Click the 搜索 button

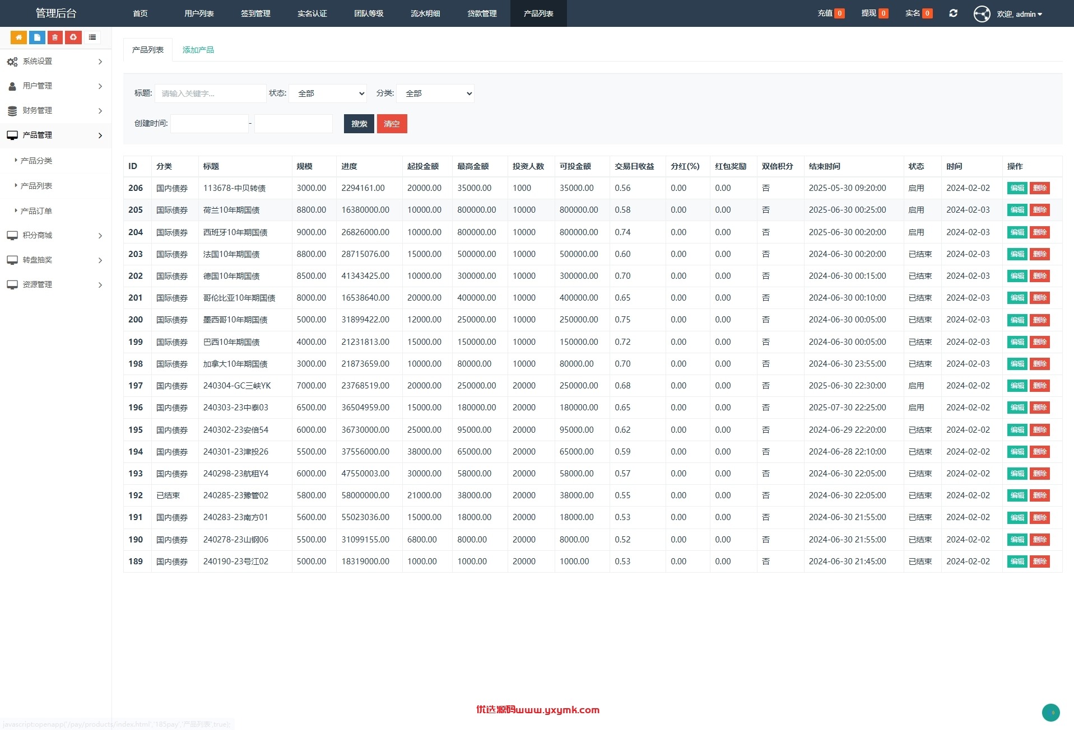pos(359,124)
